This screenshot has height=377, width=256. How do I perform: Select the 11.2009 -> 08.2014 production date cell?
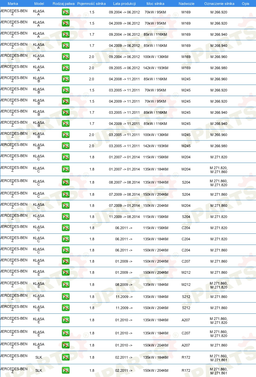click(124, 217)
